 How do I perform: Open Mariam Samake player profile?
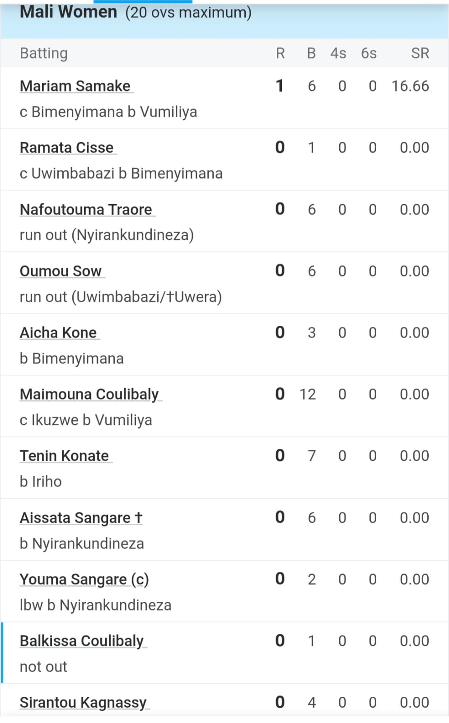click(75, 86)
